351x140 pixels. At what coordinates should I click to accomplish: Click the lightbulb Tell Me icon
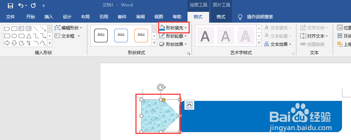(x=240, y=17)
